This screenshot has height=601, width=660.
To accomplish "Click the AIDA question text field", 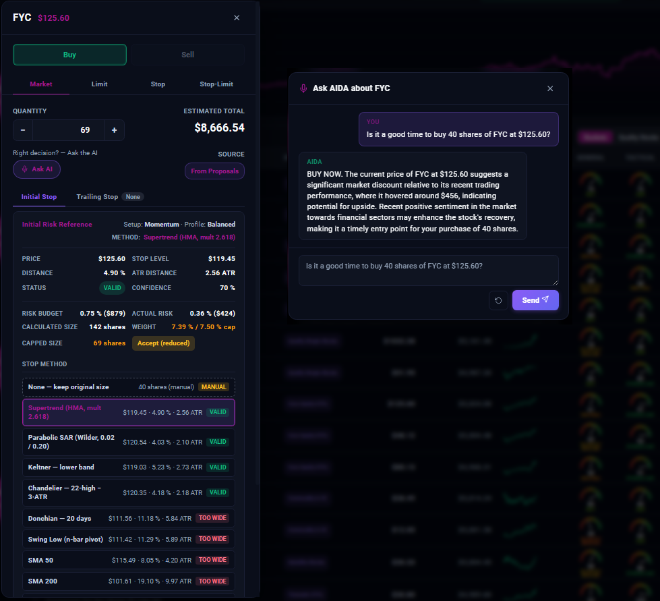I will pyautogui.click(x=429, y=270).
